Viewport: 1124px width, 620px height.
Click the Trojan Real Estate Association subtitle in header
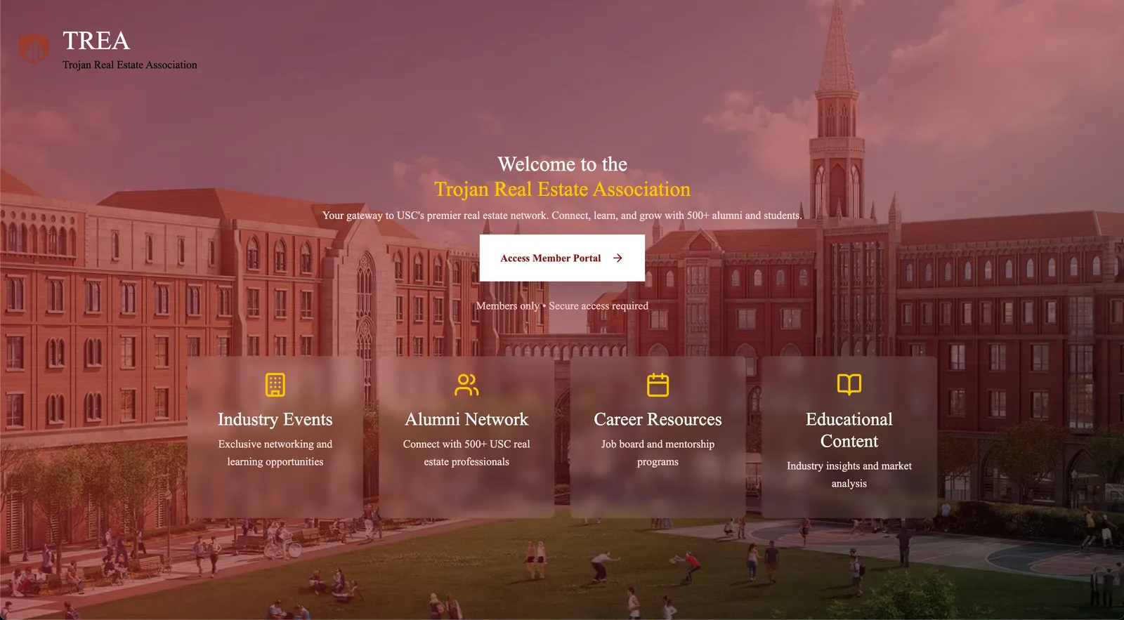(x=130, y=65)
